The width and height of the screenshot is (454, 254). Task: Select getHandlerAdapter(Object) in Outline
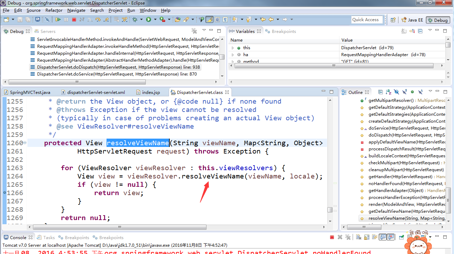coord(403,190)
